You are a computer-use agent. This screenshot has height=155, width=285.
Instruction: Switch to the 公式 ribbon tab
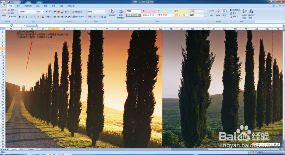click(38, 6)
